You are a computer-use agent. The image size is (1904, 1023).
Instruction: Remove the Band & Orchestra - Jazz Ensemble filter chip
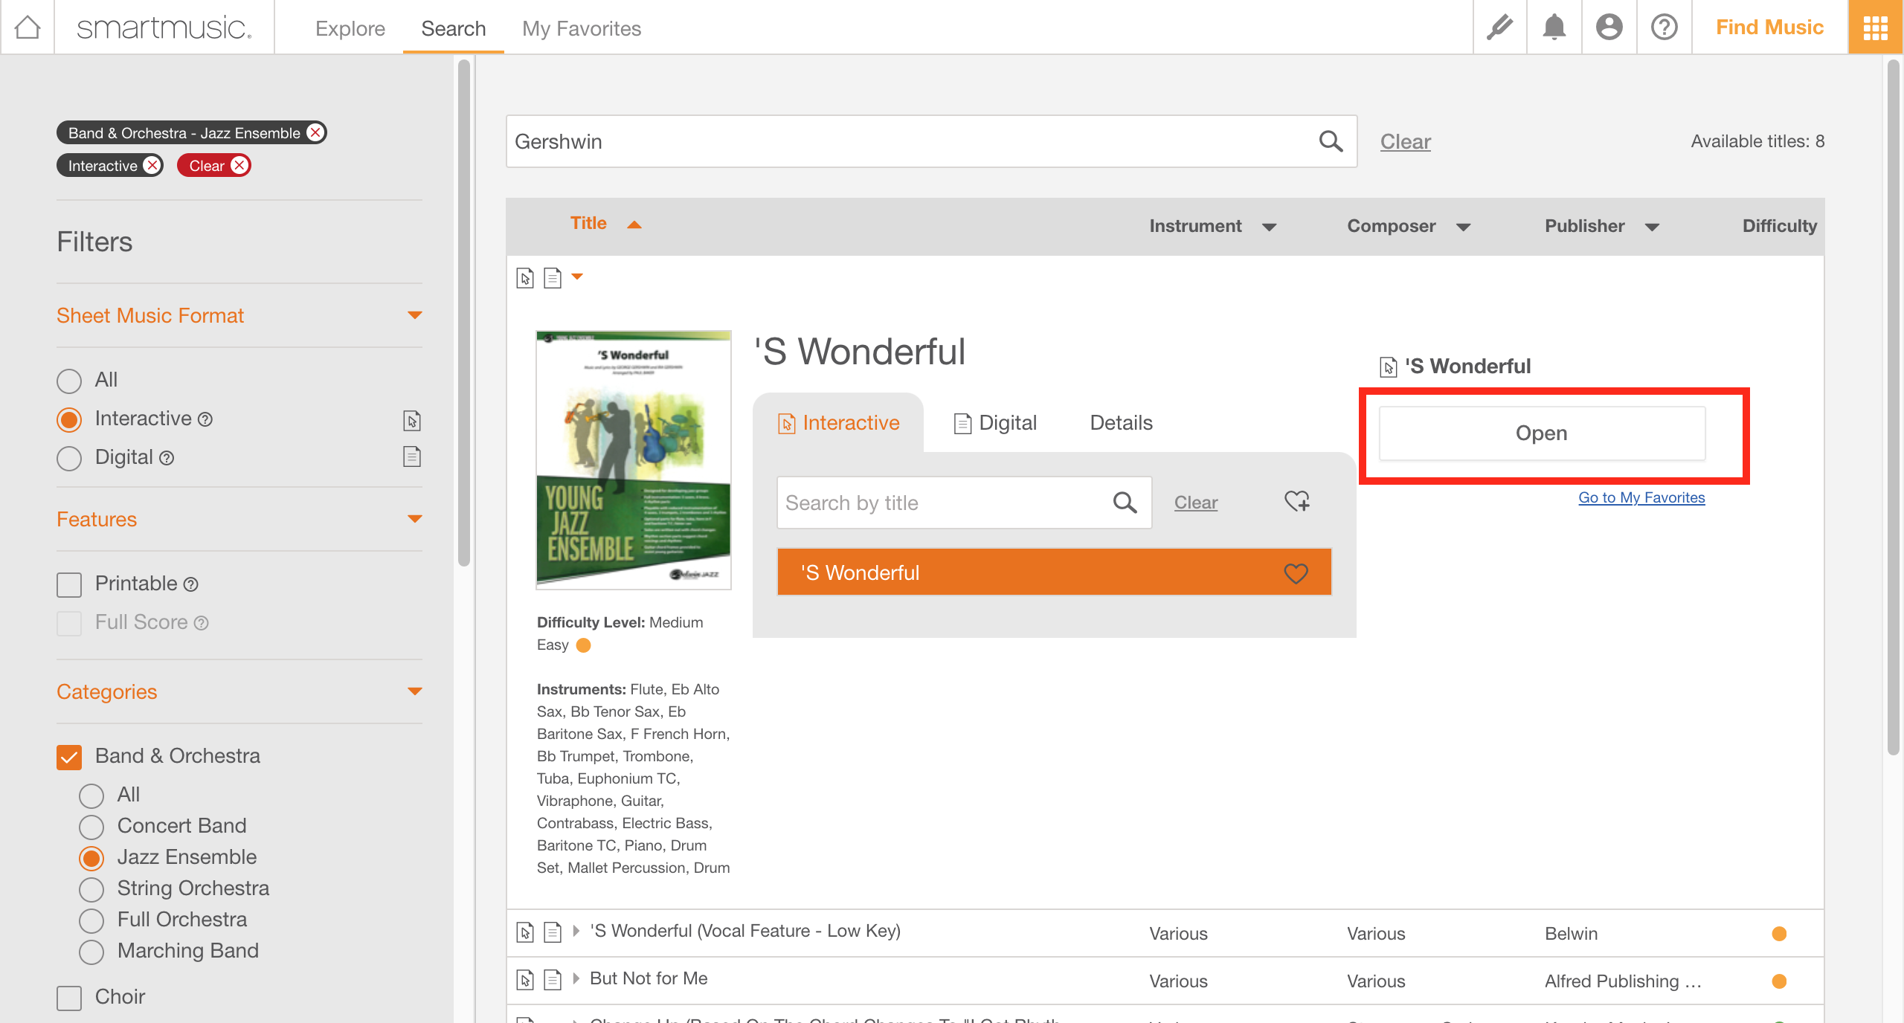coord(315,132)
